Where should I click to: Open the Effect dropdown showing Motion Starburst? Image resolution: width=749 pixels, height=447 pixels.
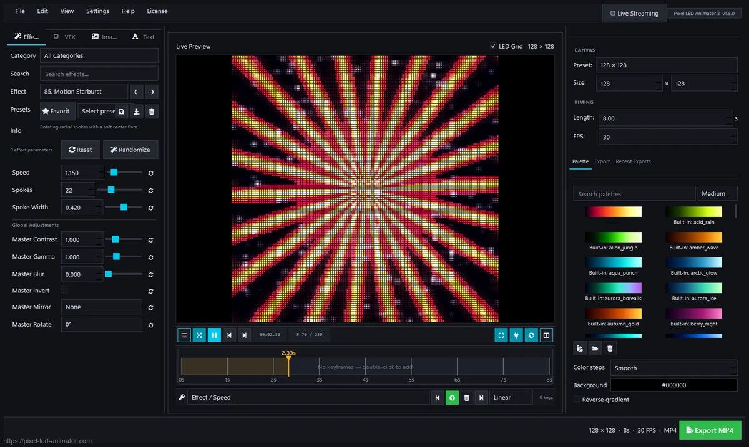[84, 92]
